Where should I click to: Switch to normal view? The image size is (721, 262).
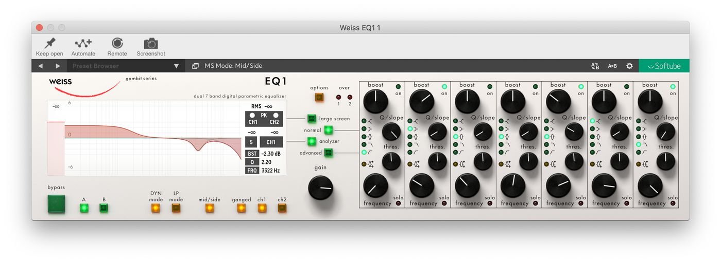coord(328,130)
